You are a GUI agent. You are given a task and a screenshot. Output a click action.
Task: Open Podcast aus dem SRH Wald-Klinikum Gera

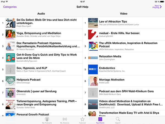pyautogui.click(x=126, y=91)
